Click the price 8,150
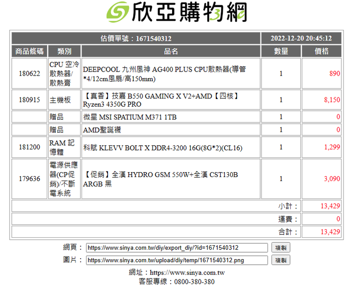 point(332,100)
